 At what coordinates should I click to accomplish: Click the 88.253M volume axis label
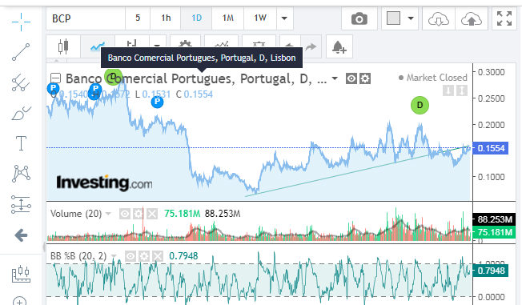494,219
